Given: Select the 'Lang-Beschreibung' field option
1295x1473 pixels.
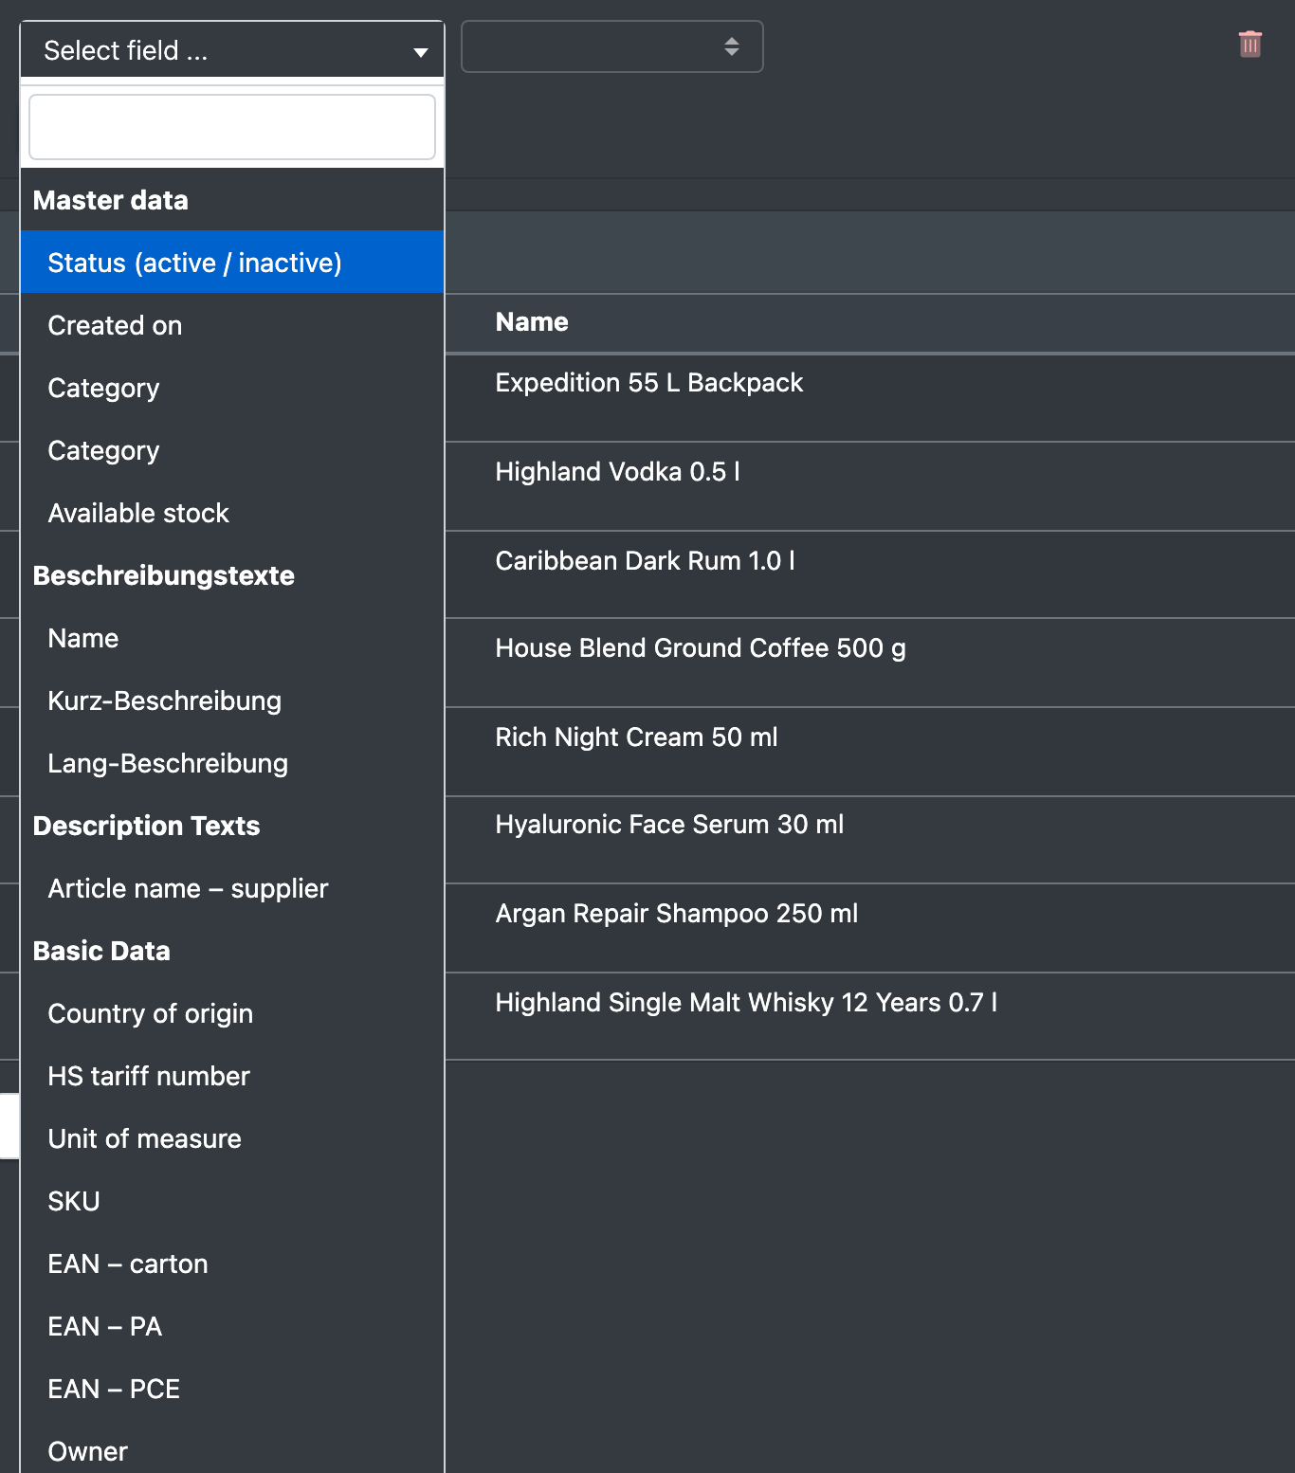Looking at the screenshot, I should click(232, 763).
